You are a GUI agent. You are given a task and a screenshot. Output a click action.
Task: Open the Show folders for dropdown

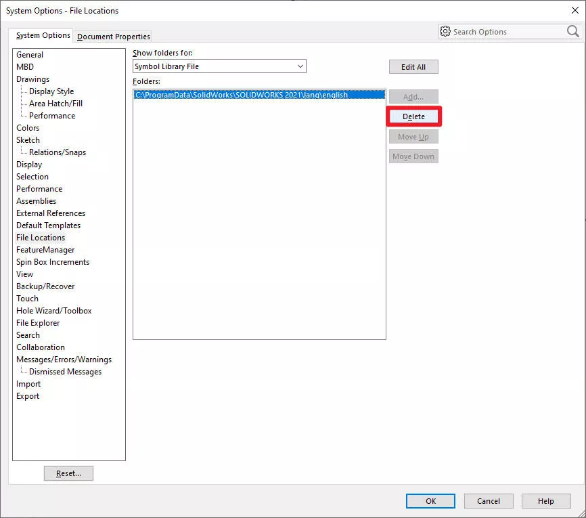(x=300, y=66)
